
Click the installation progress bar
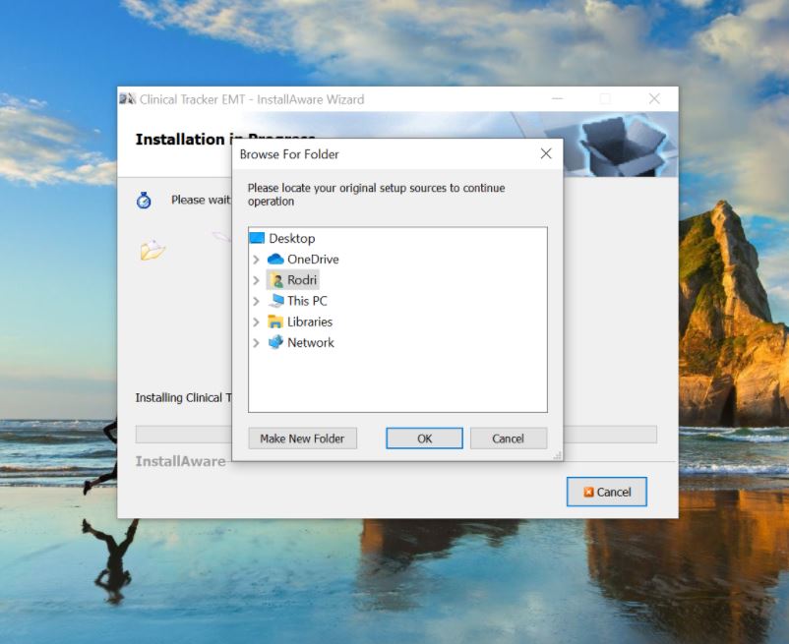pyautogui.click(x=396, y=435)
